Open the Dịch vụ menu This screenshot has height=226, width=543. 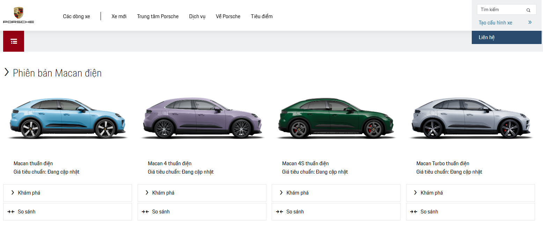click(x=197, y=16)
